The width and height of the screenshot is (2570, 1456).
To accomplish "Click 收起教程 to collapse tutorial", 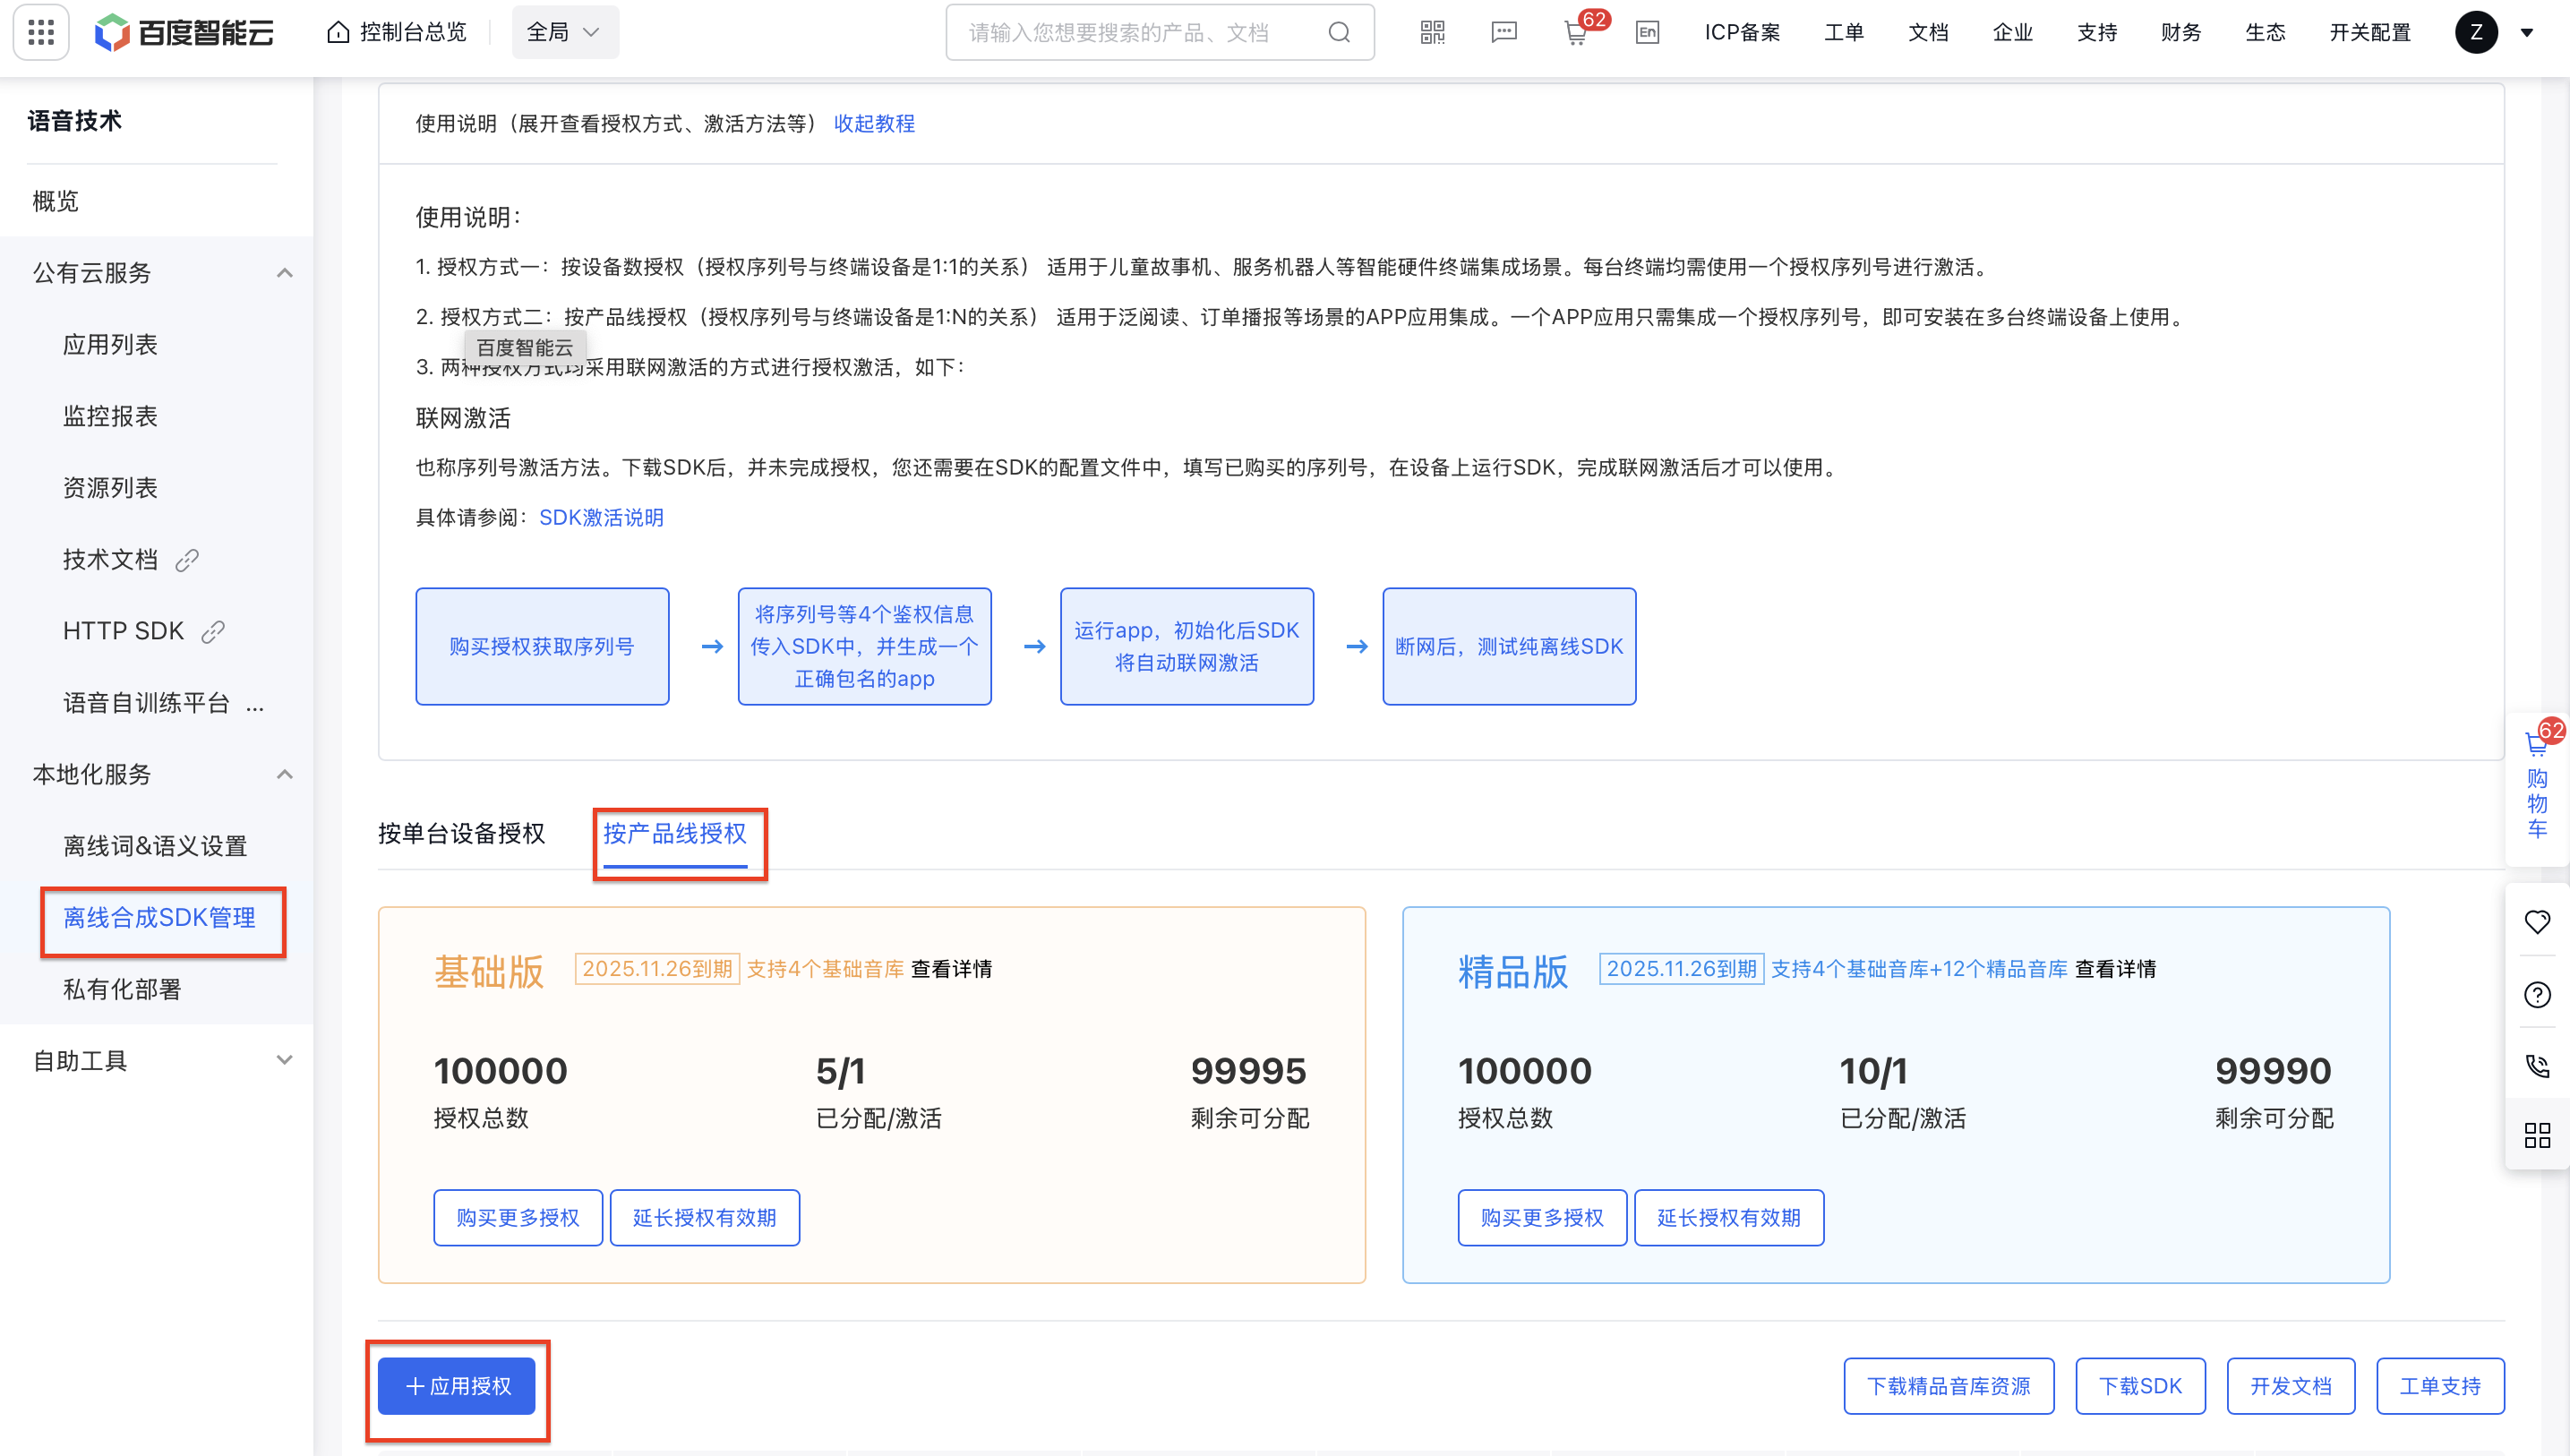I will click(874, 123).
